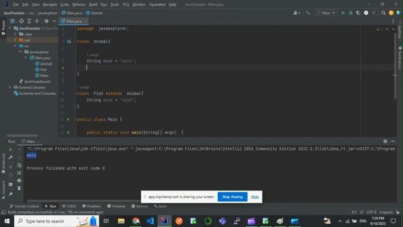
Task: Select JavaYoutube.iml file in project tree
Action: [35, 81]
